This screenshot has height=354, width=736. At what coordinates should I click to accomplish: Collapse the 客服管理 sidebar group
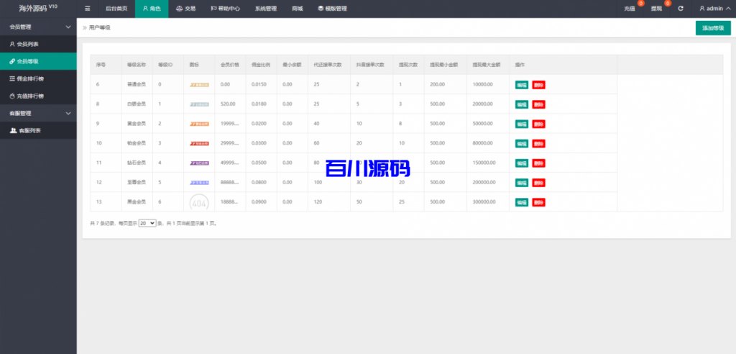(x=38, y=113)
